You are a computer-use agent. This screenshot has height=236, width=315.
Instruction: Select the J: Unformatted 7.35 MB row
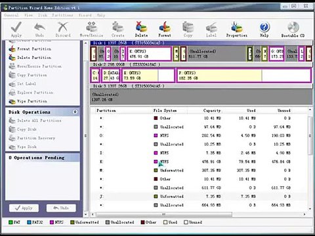point(199,197)
